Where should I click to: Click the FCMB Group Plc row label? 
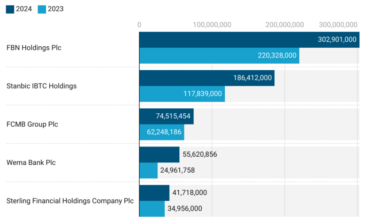click(x=32, y=125)
